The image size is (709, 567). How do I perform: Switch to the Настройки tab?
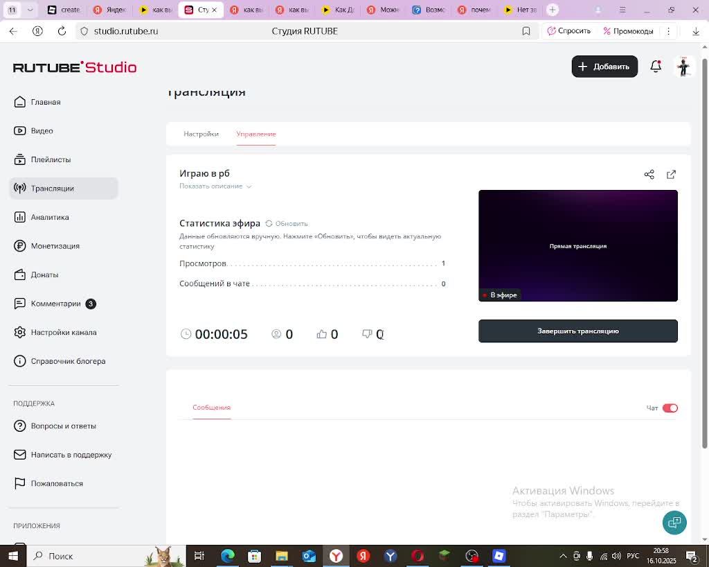(x=201, y=134)
